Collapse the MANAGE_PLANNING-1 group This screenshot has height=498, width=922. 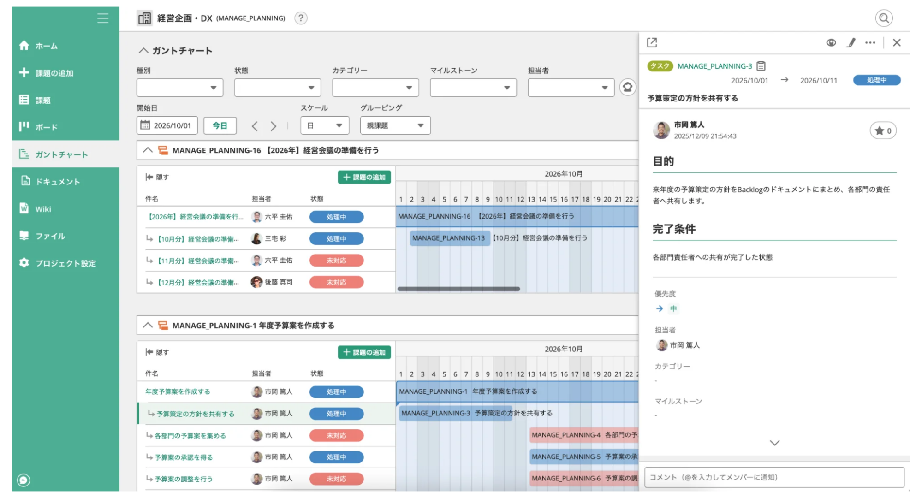(x=148, y=326)
